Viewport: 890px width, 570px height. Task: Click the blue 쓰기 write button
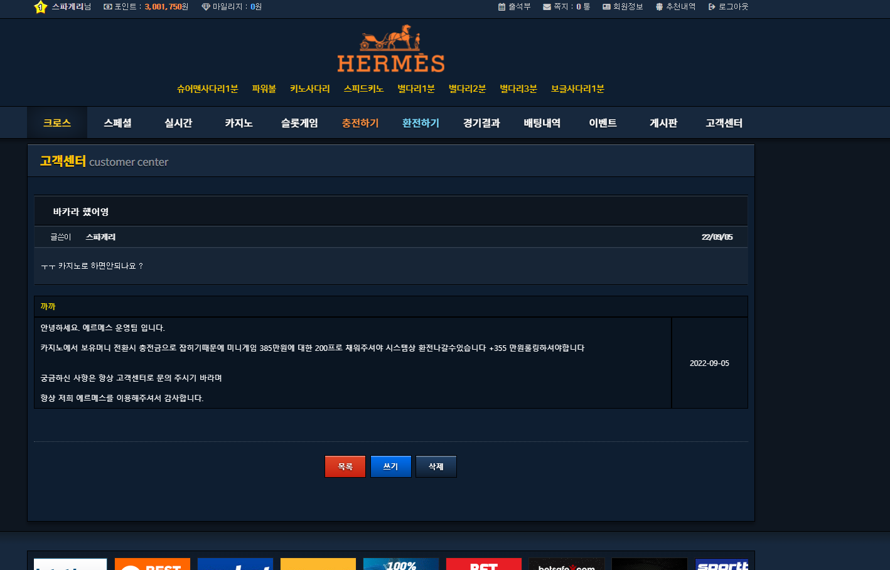click(x=391, y=466)
